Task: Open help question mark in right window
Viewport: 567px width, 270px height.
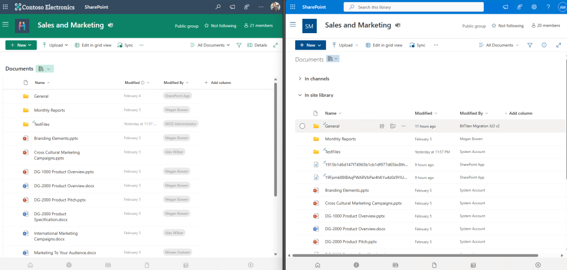Action: [548, 7]
